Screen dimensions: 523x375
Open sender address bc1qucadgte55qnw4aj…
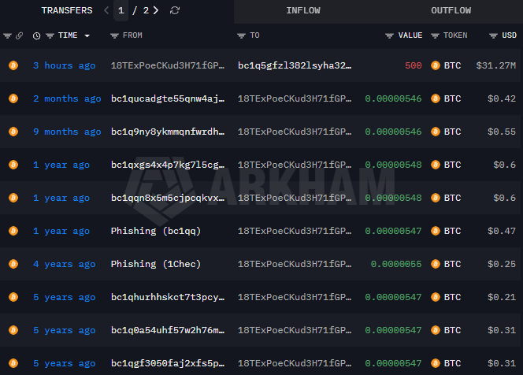tap(168, 98)
